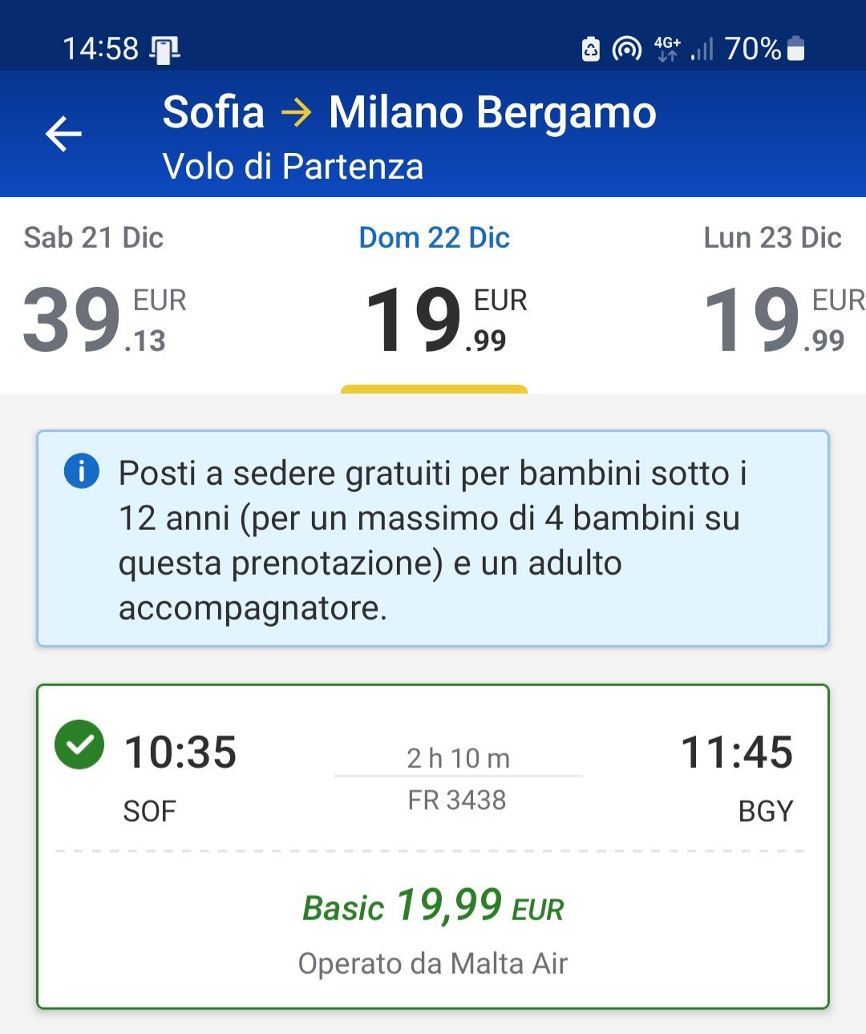Tap the Operato da Malta Air text
This screenshot has width=866, height=1034.
[433, 963]
